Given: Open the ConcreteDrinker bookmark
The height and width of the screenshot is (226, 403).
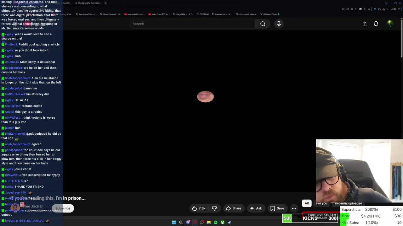Looking at the screenshot, I should (246, 14).
